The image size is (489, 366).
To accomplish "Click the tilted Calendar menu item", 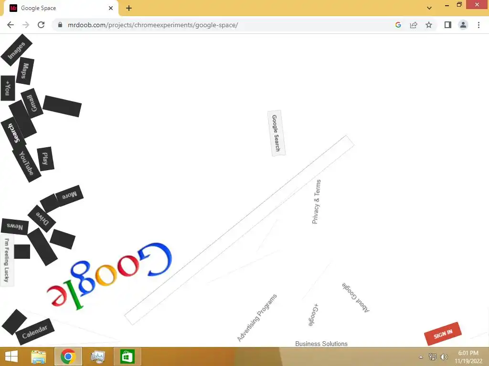I will pyautogui.click(x=35, y=332).
